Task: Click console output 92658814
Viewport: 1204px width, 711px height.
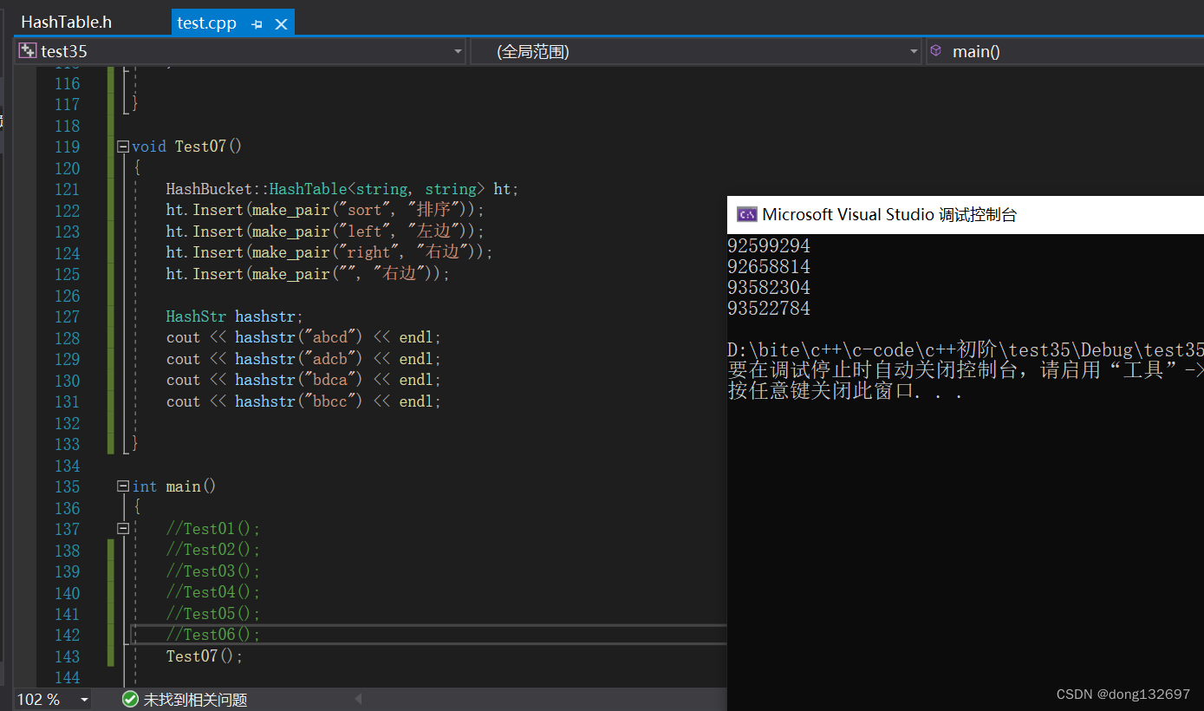Action: pyautogui.click(x=769, y=267)
